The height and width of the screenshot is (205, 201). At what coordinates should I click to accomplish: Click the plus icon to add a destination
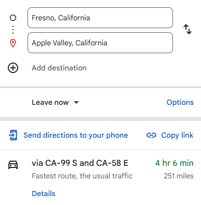pyautogui.click(x=13, y=68)
